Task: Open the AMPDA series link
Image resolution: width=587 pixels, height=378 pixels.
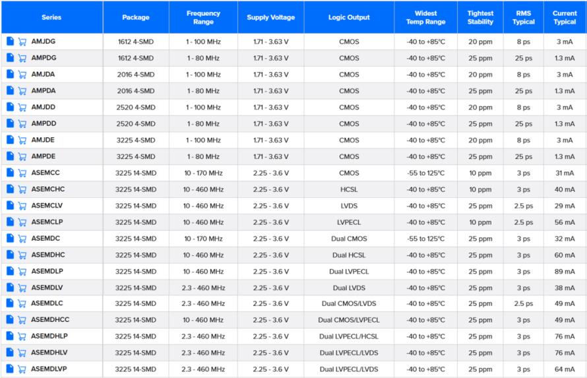Action: tap(44, 91)
